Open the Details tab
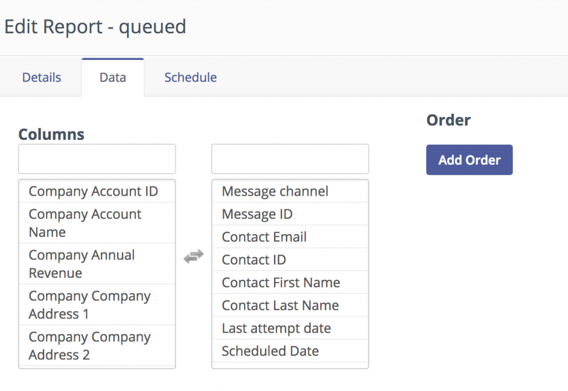This screenshot has width=568, height=391. point(42,77)
